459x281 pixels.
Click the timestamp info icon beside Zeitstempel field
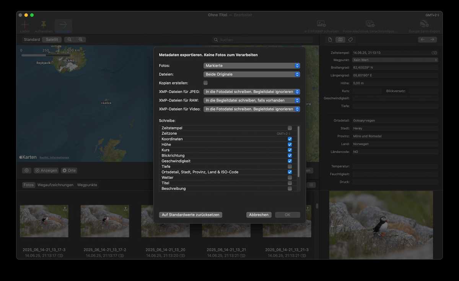coord(434,53)
